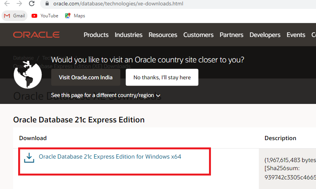Open the Industries menu
316x189 pixels.
coord(128,35)
